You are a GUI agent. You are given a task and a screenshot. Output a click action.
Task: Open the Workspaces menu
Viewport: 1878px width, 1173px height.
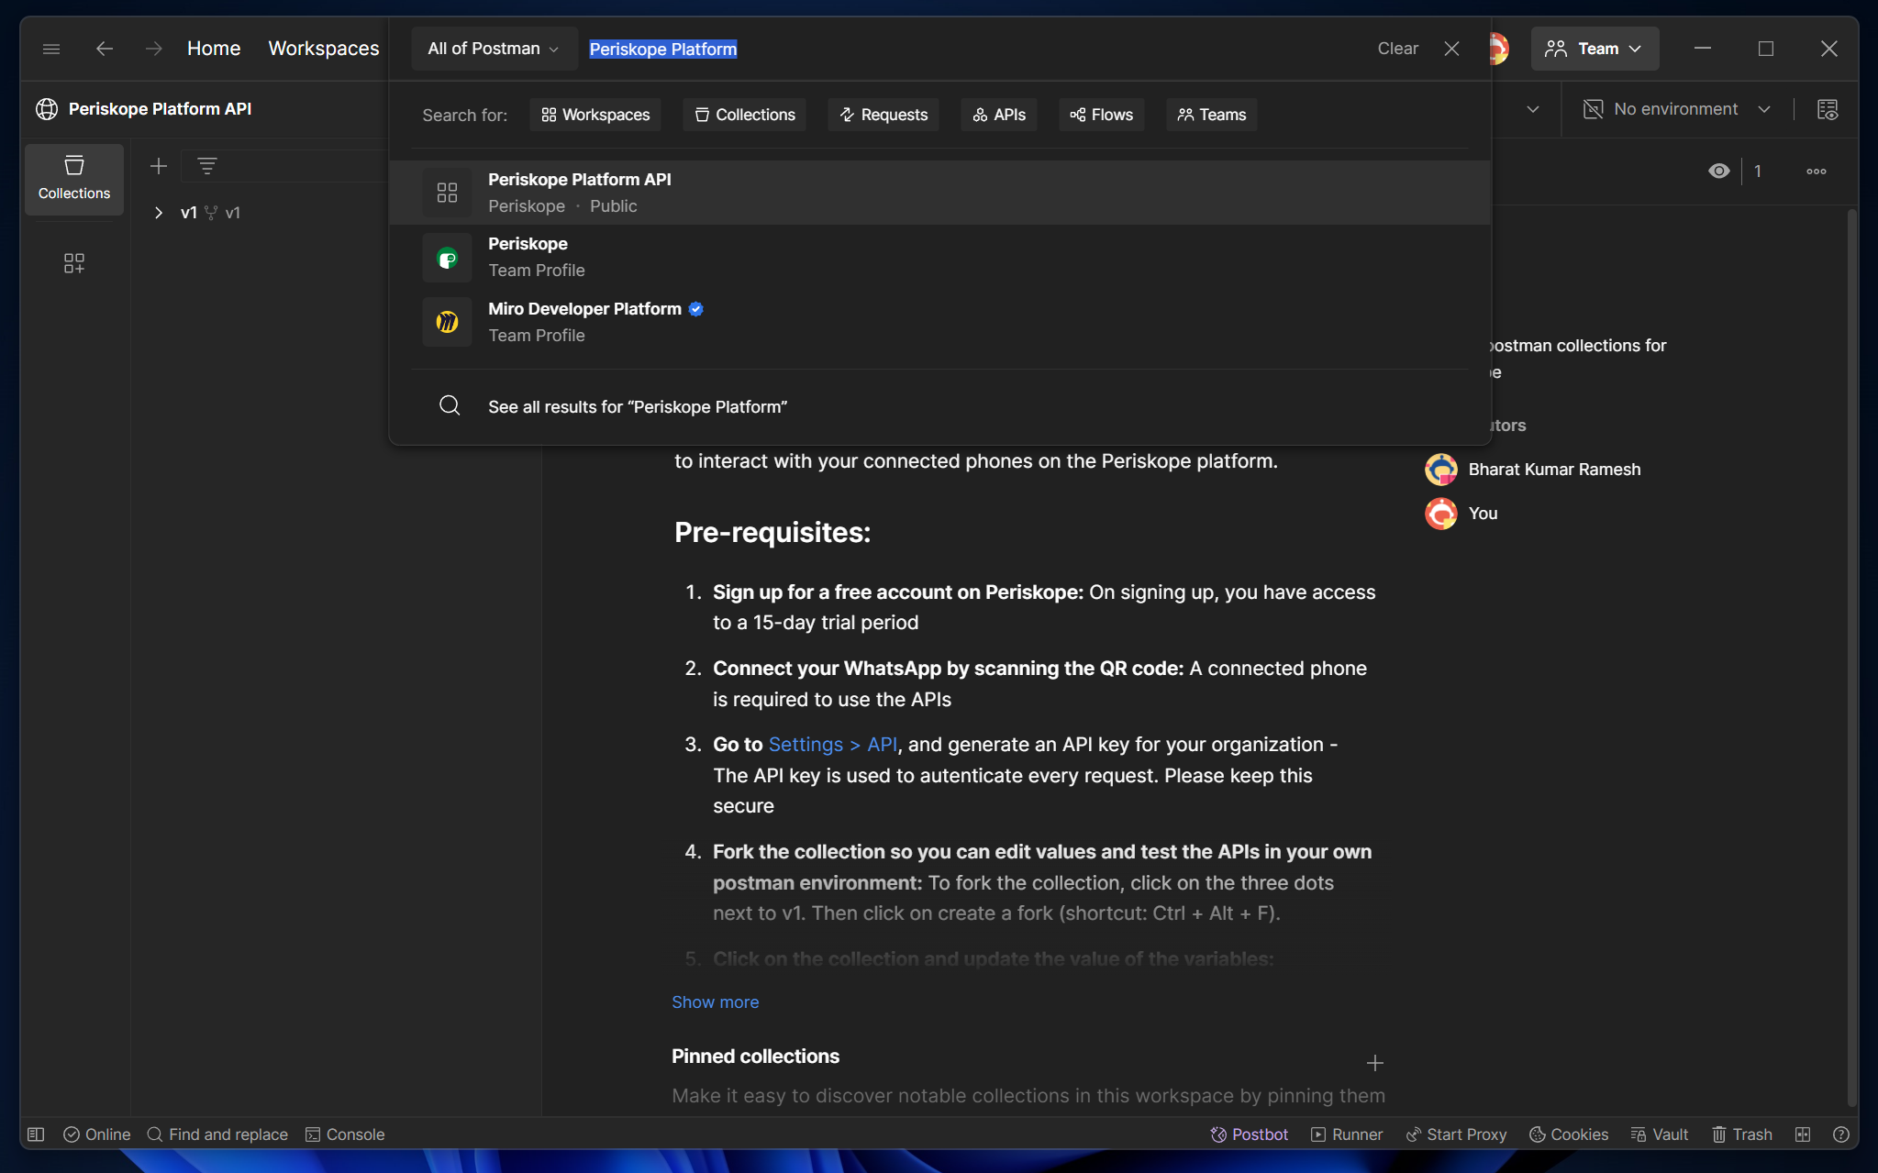[x=323, y=49]
